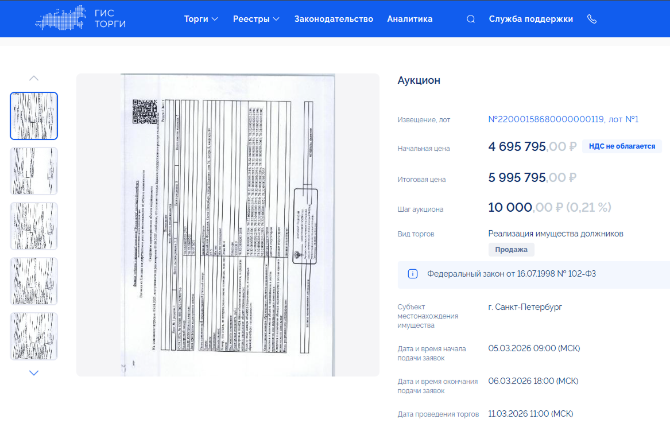Click the Аукцион heading
Image resolution: width=670 pixels, height=431 pixels.
pos(419,80)
